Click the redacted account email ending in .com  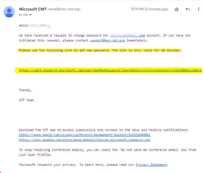[x=127, y=35]
